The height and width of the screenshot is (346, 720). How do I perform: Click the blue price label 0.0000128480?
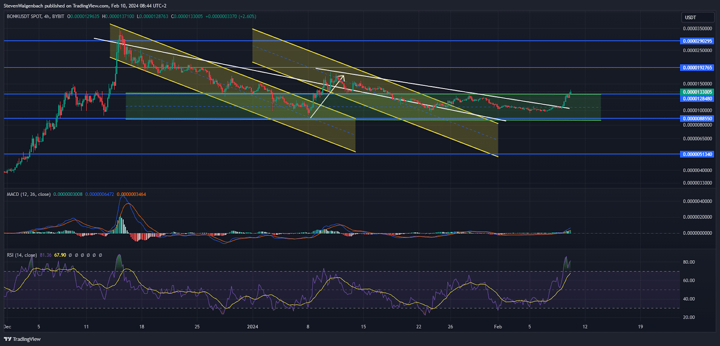coord(697,98)
